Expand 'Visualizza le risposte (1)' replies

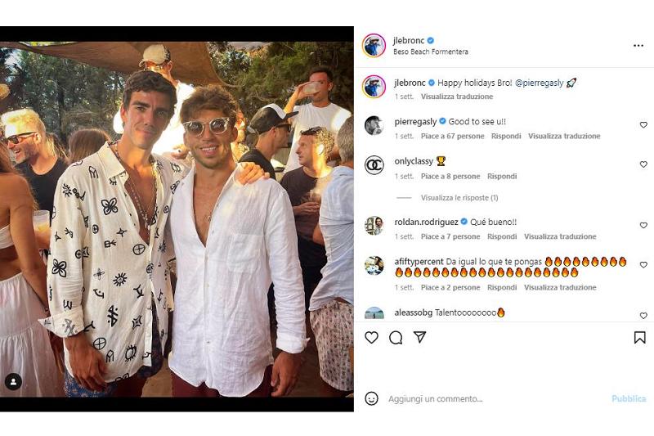click(x=459, y=198)
